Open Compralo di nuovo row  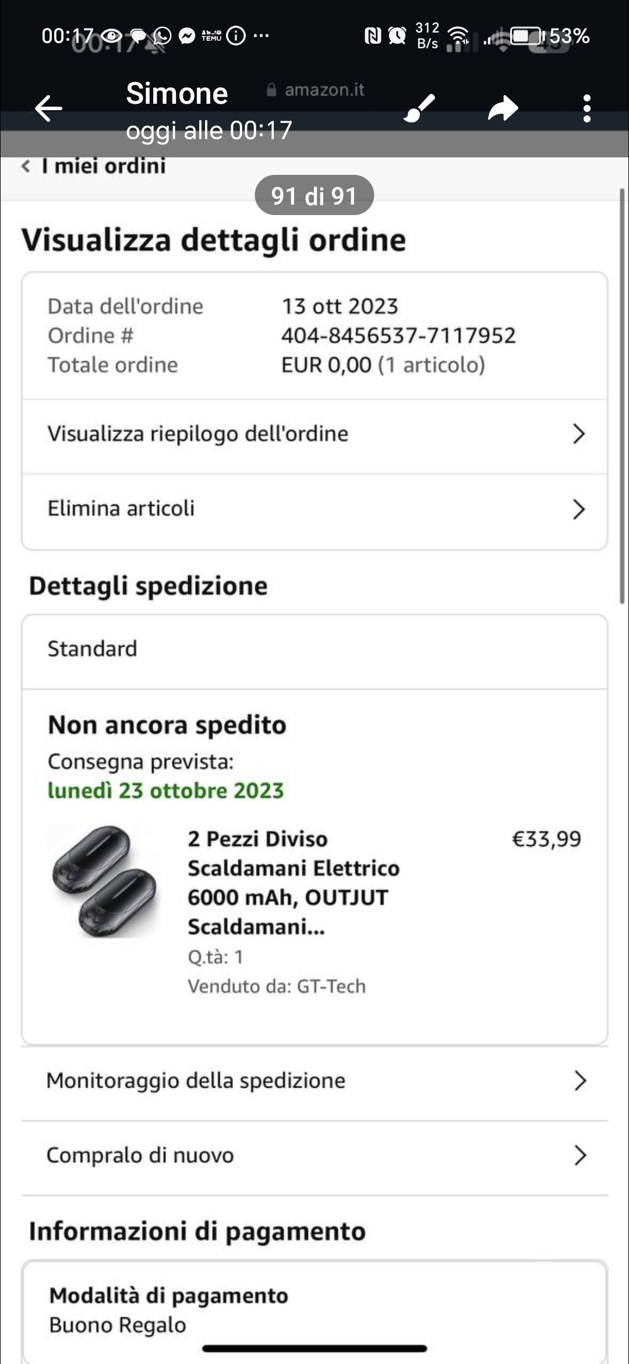coord(314,1155)
